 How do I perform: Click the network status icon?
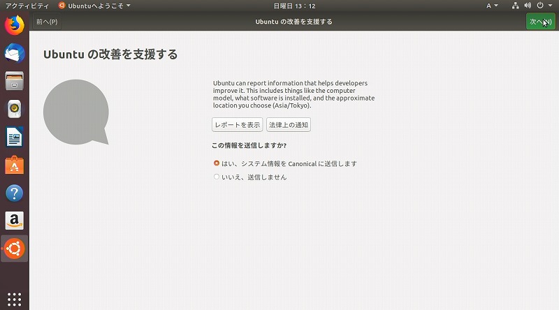pyautogui.click(x=515, y=6)
